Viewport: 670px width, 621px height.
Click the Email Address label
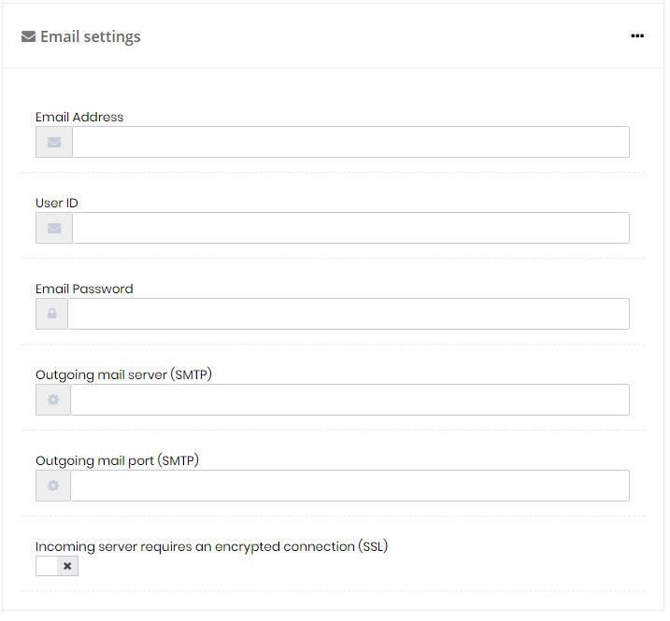coord(80,118)
